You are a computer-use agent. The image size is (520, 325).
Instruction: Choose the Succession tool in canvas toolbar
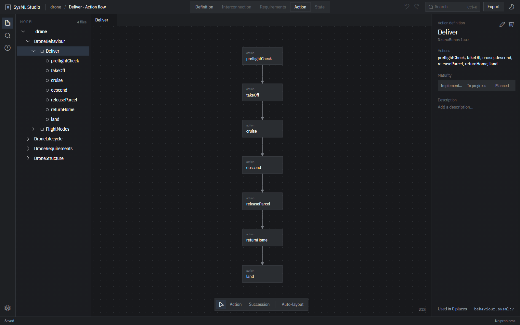pyautogui.click(x=259, y=305)
